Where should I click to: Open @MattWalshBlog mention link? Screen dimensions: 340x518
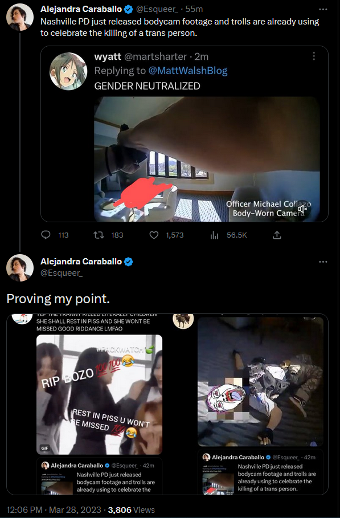click(188, 70)
